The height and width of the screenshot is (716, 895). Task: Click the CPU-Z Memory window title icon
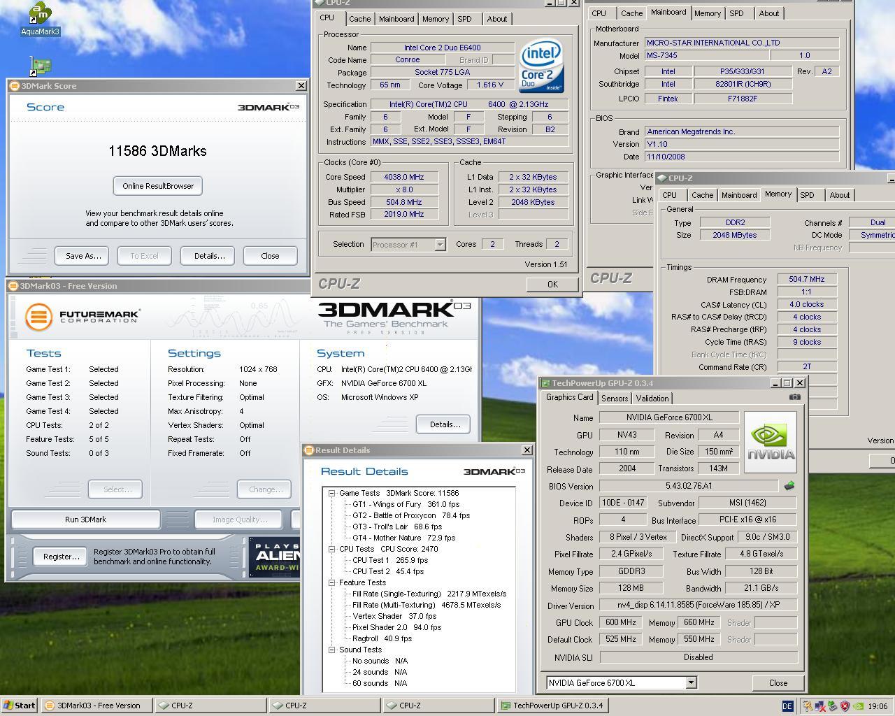click(663, 178)
